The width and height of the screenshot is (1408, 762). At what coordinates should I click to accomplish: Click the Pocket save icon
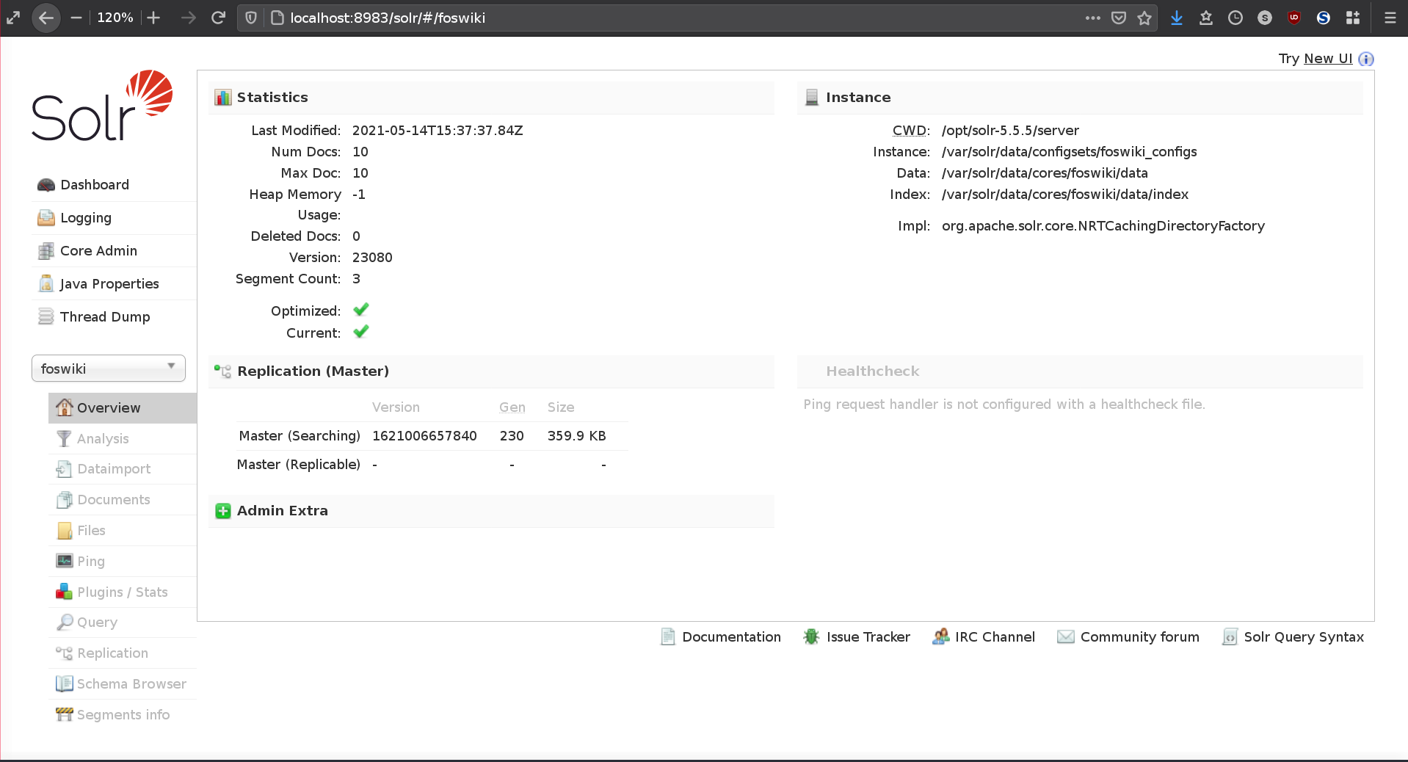click(1119, 18)
